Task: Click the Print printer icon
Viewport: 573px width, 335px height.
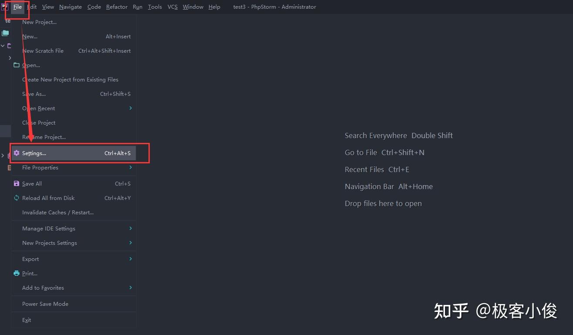Action: (x=17, y=273)
